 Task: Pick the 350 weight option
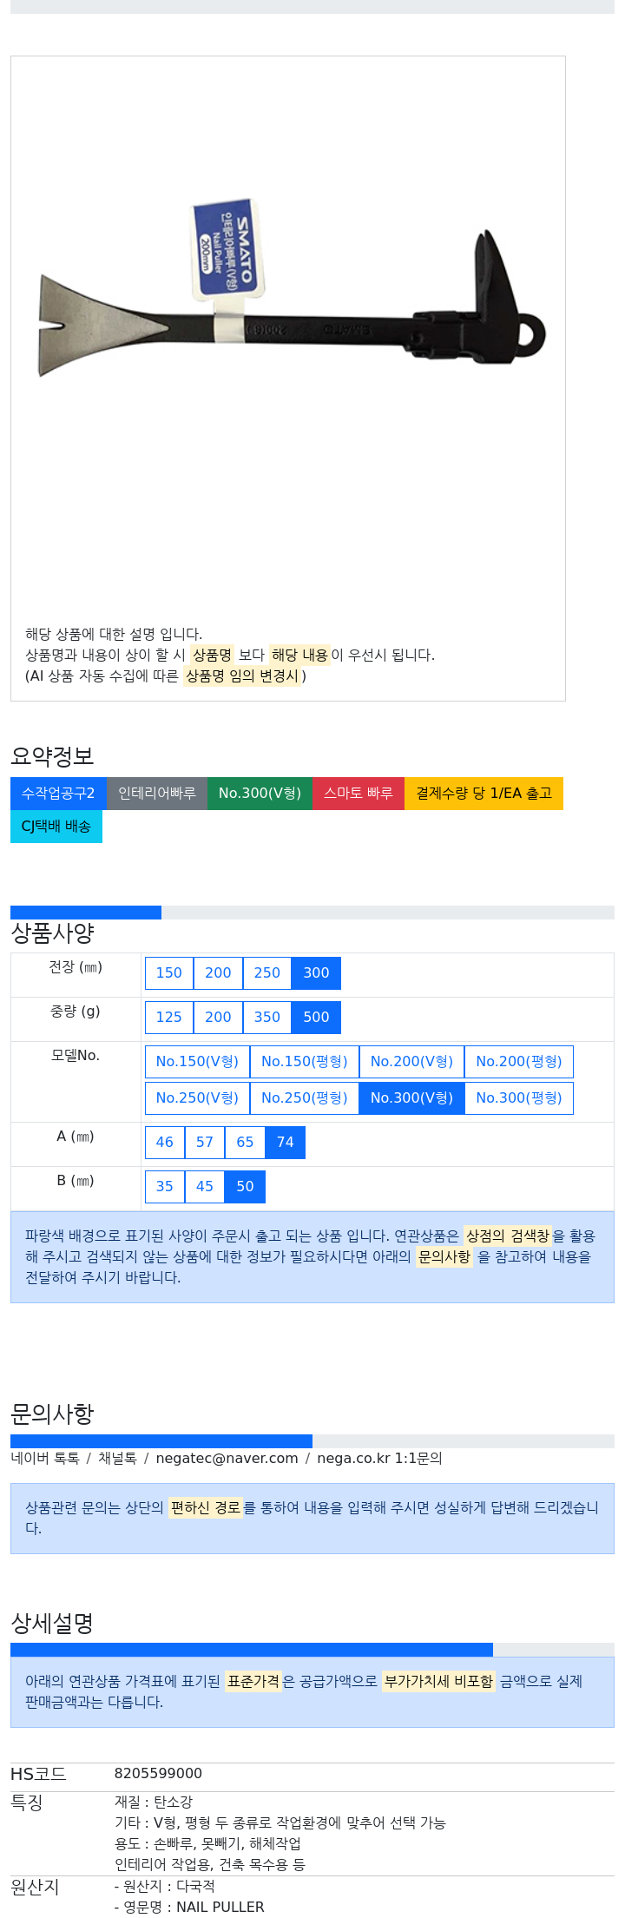click(x=267, y=1017)
